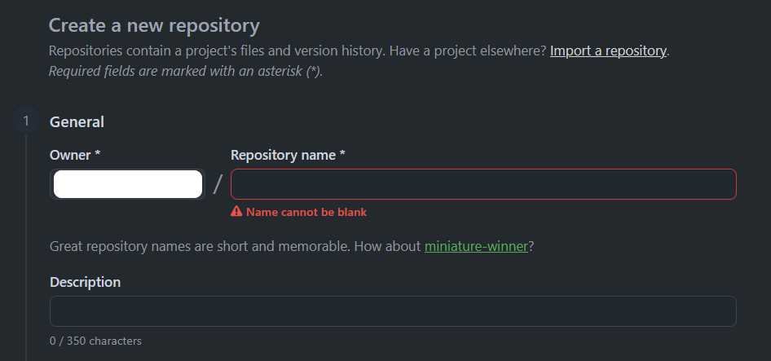Viewport: 771px width, 361px height.
Task: Click the required fields asterisk note
Action: (x=186, y=72)
